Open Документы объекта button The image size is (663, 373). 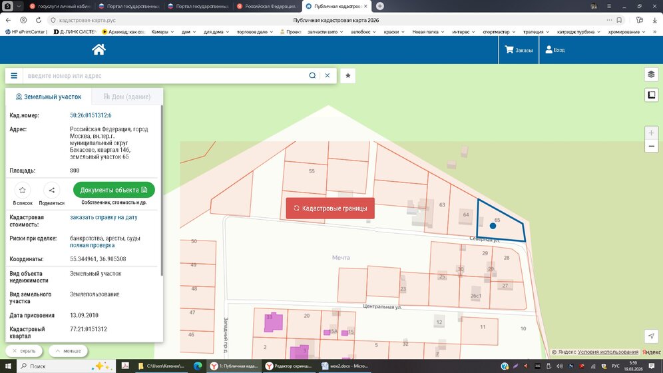pos(114,190)
